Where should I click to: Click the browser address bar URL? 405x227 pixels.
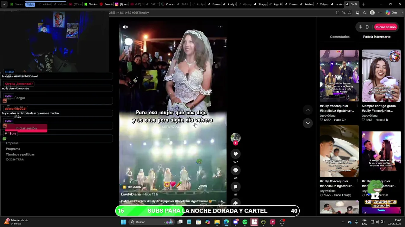129,13
